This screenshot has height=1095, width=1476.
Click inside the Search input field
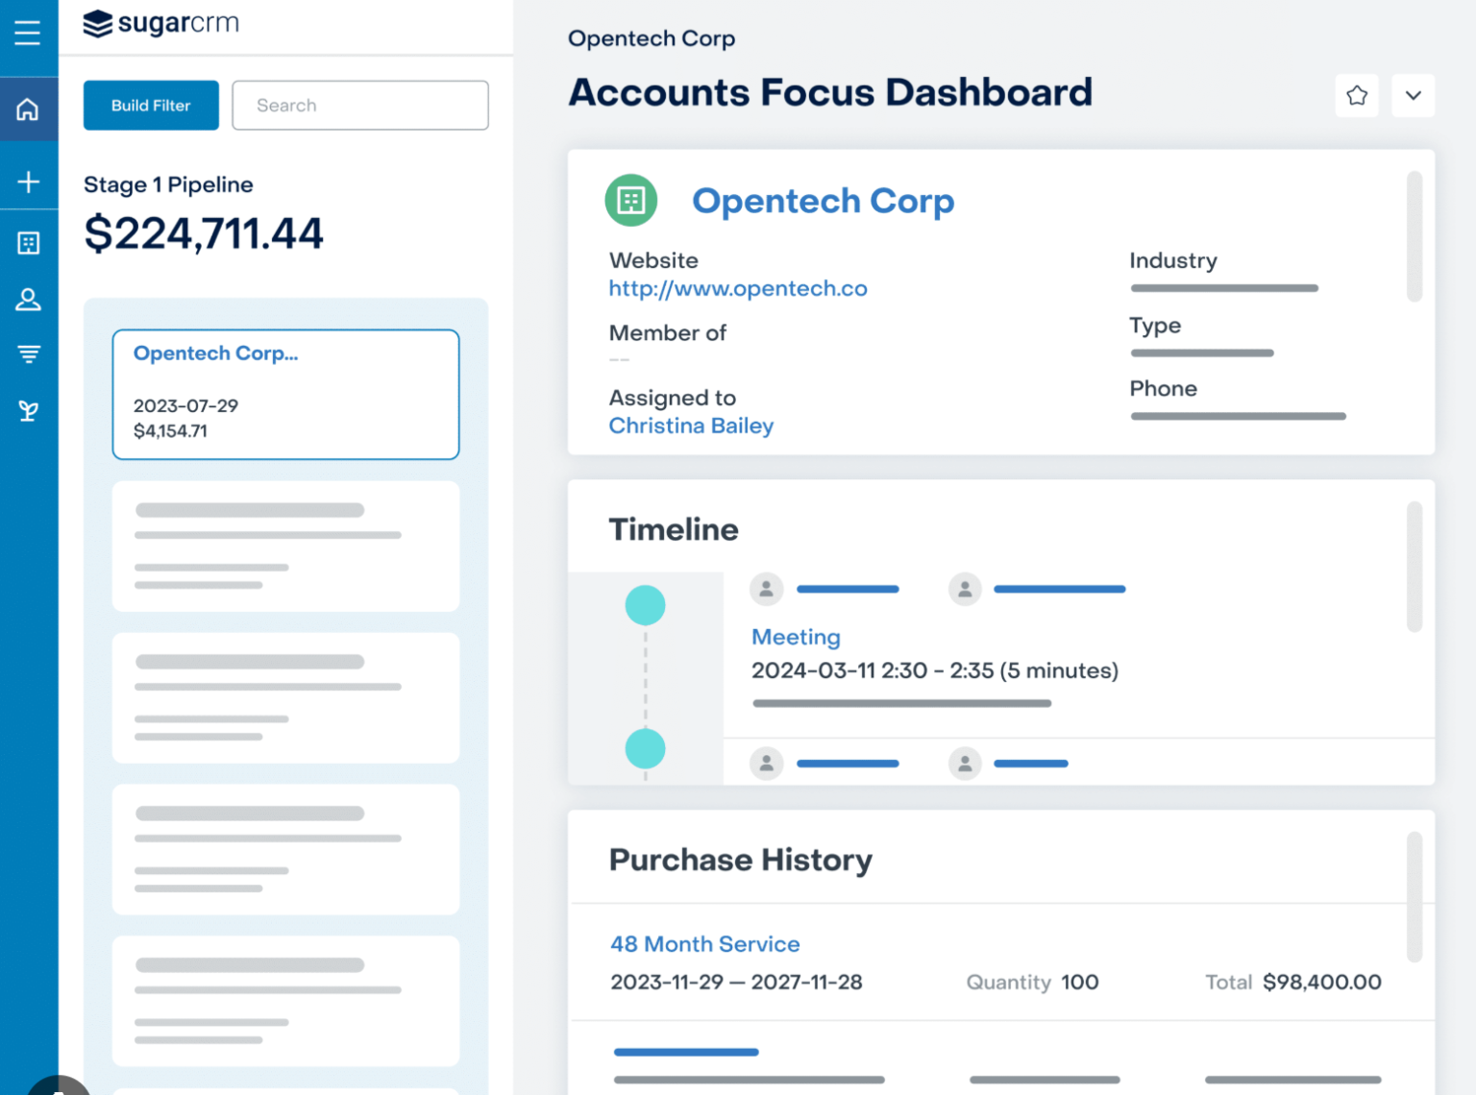click(x=359, y=105)
